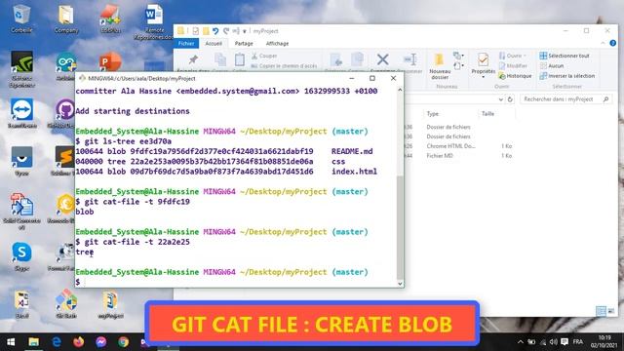Click the README.md text in the terminal
Screen dimensions: 624x351
point(352,151)
